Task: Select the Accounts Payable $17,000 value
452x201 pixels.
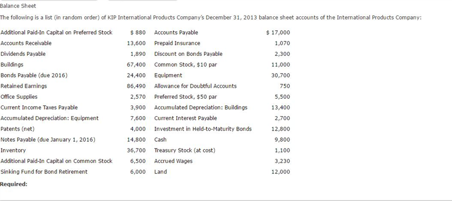Action: coord(278,32)
